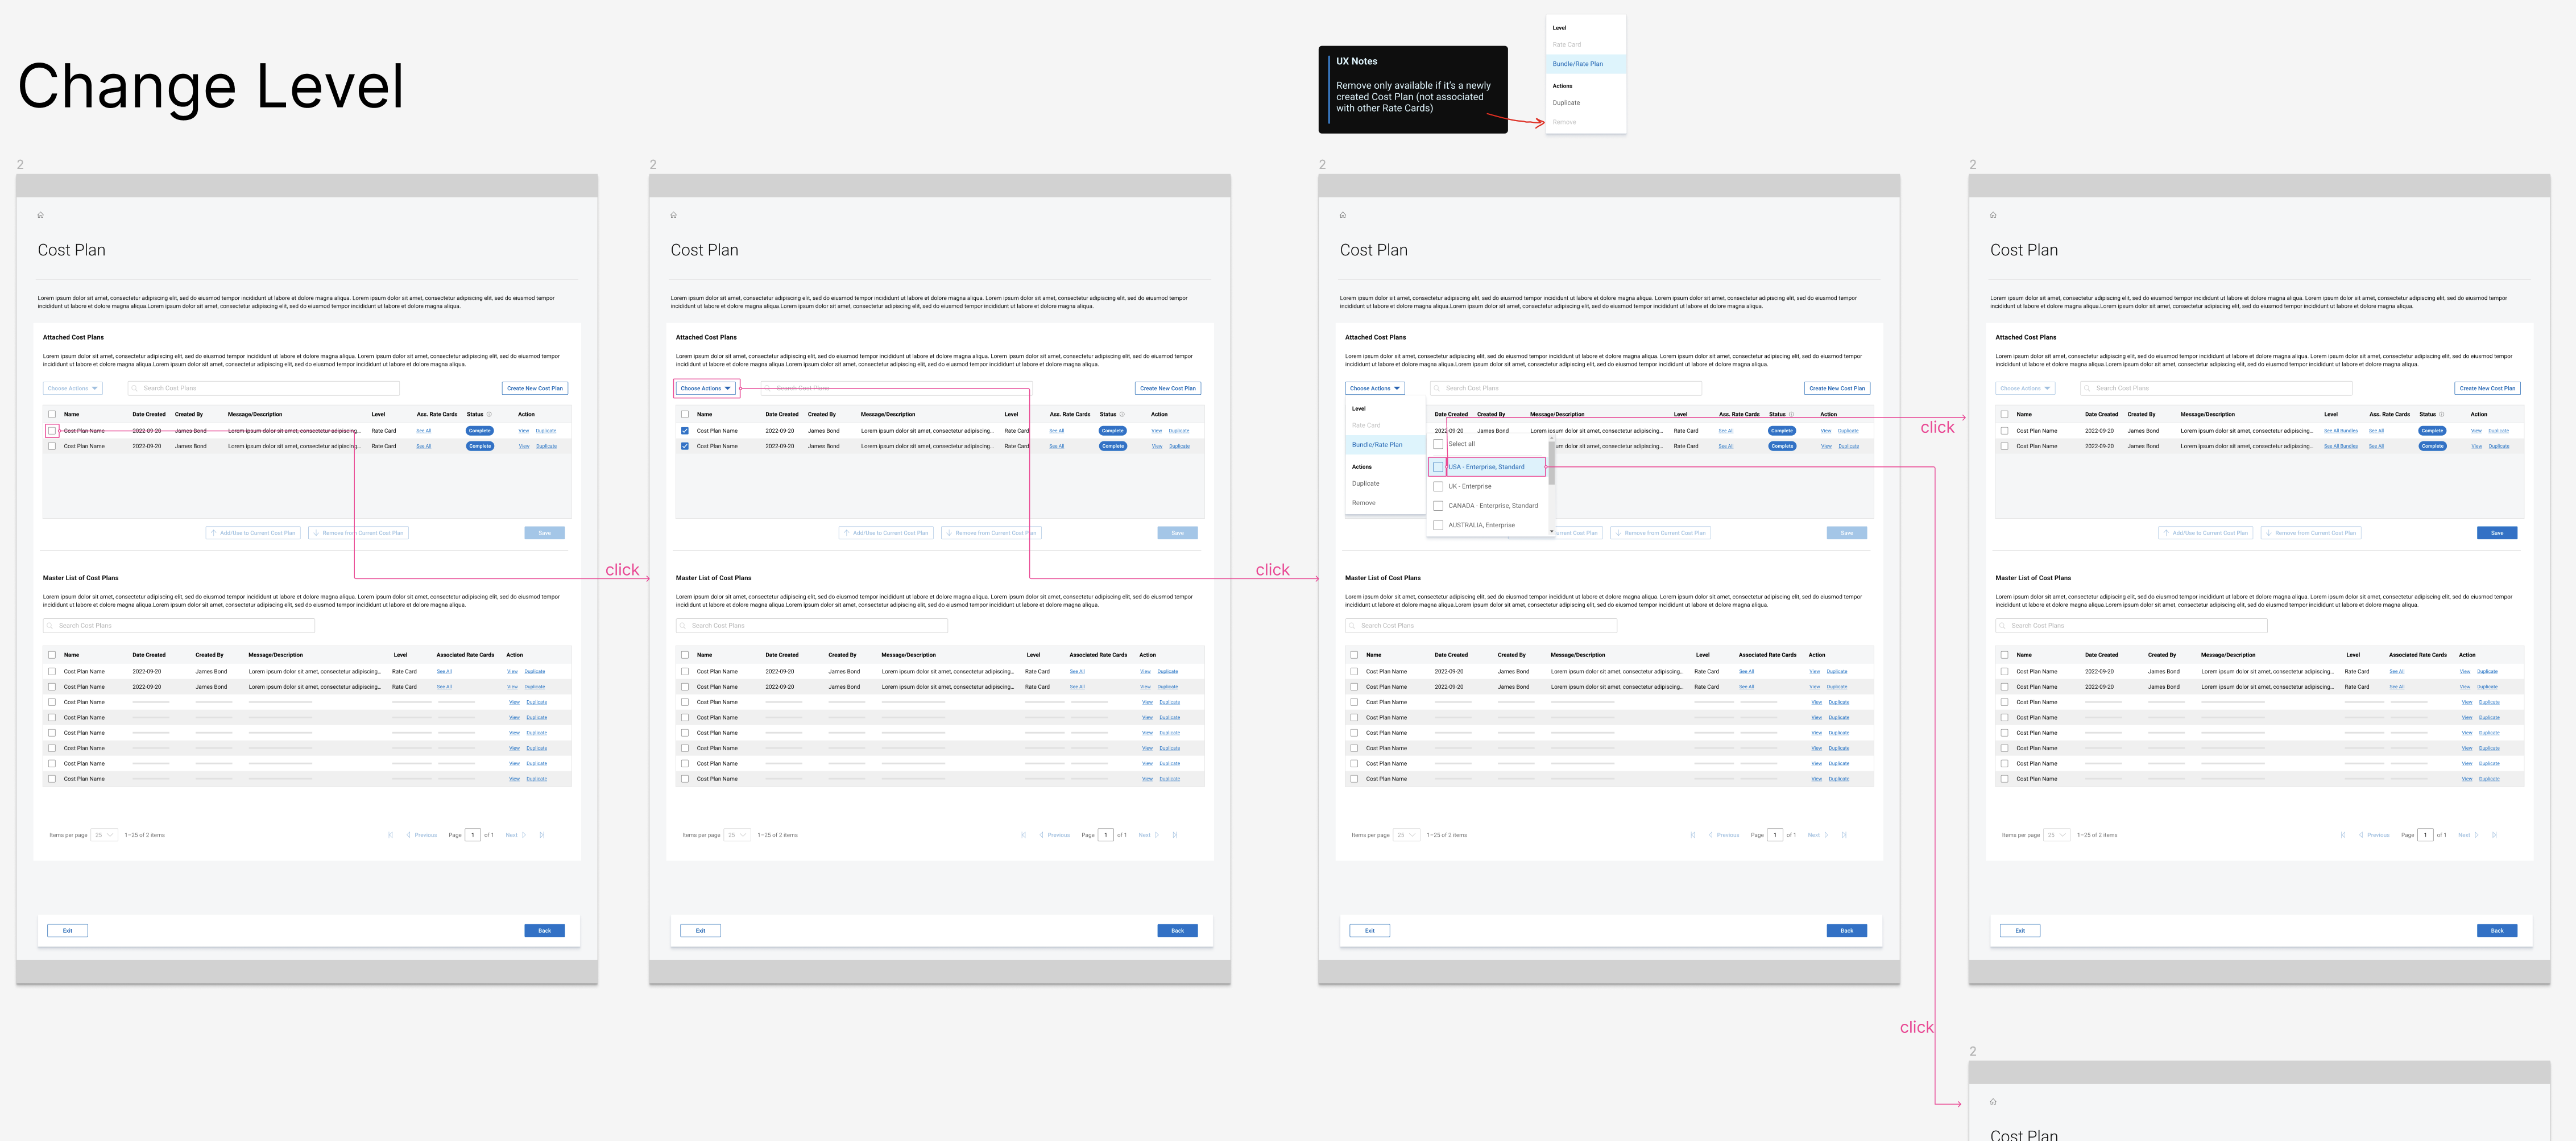Tick the Select all checkbox in the bundle list
This screenshot has width=2576, height=1141.
[x=1438, y=444]
